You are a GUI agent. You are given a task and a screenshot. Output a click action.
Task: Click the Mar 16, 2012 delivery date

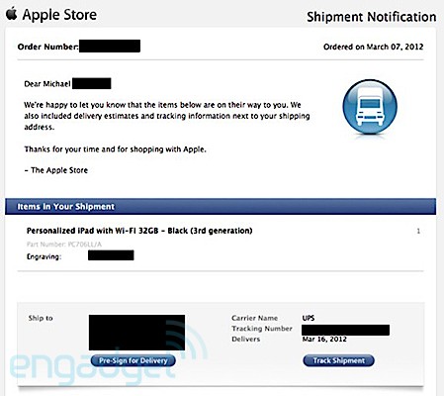[x=324, y=340]
